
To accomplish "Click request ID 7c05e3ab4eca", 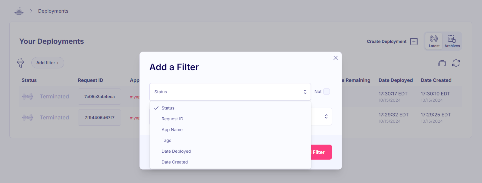I will point(99,97).
